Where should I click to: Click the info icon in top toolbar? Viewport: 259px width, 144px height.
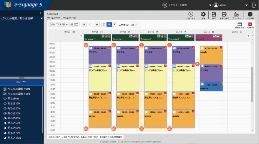click(250, 14)
